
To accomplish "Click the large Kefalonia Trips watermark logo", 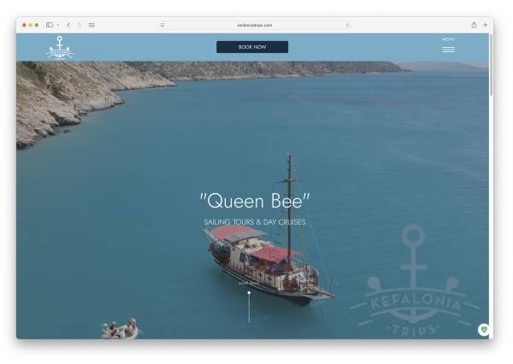I will coord(414,286).
